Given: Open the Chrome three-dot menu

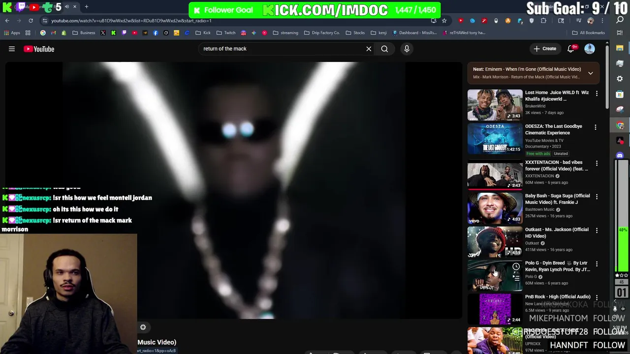Looking at the screenshot, I should pos(602,21).
